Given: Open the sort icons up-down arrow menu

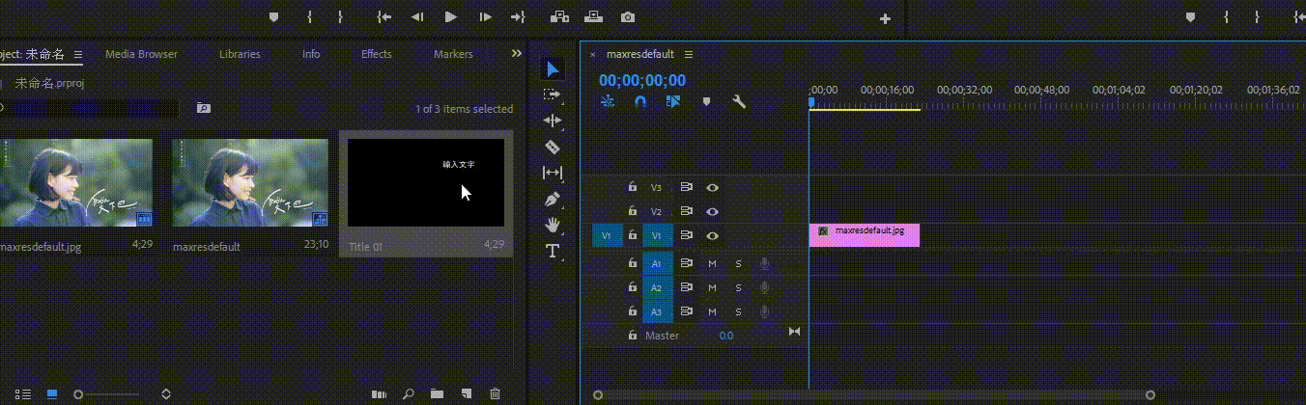Looking at the screenshot, I should 166,393.
